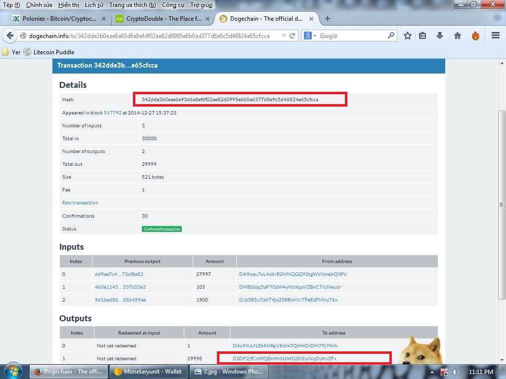506x379 pixels.
Task: Close the Poloniex tab
Action: tap(104, 19)
